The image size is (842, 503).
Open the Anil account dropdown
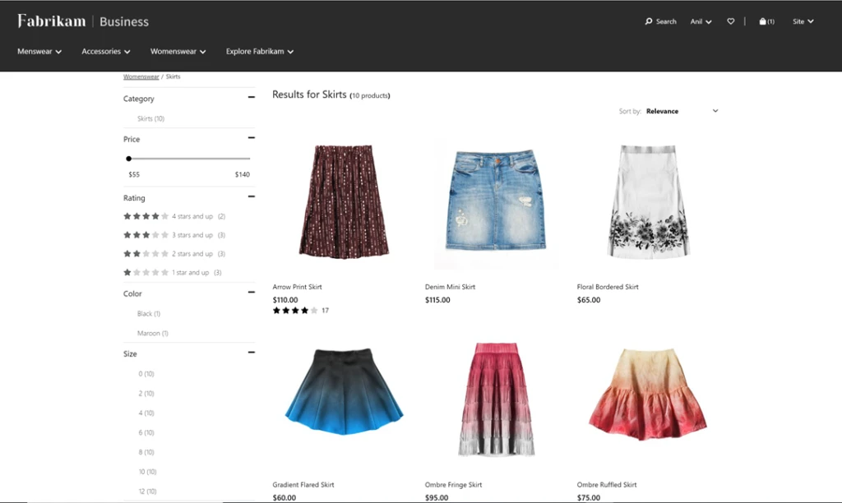700,21
